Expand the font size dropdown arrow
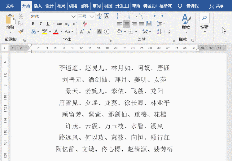Image resolution: width=232 pixels, height=161 pixels. click(92, 16)
